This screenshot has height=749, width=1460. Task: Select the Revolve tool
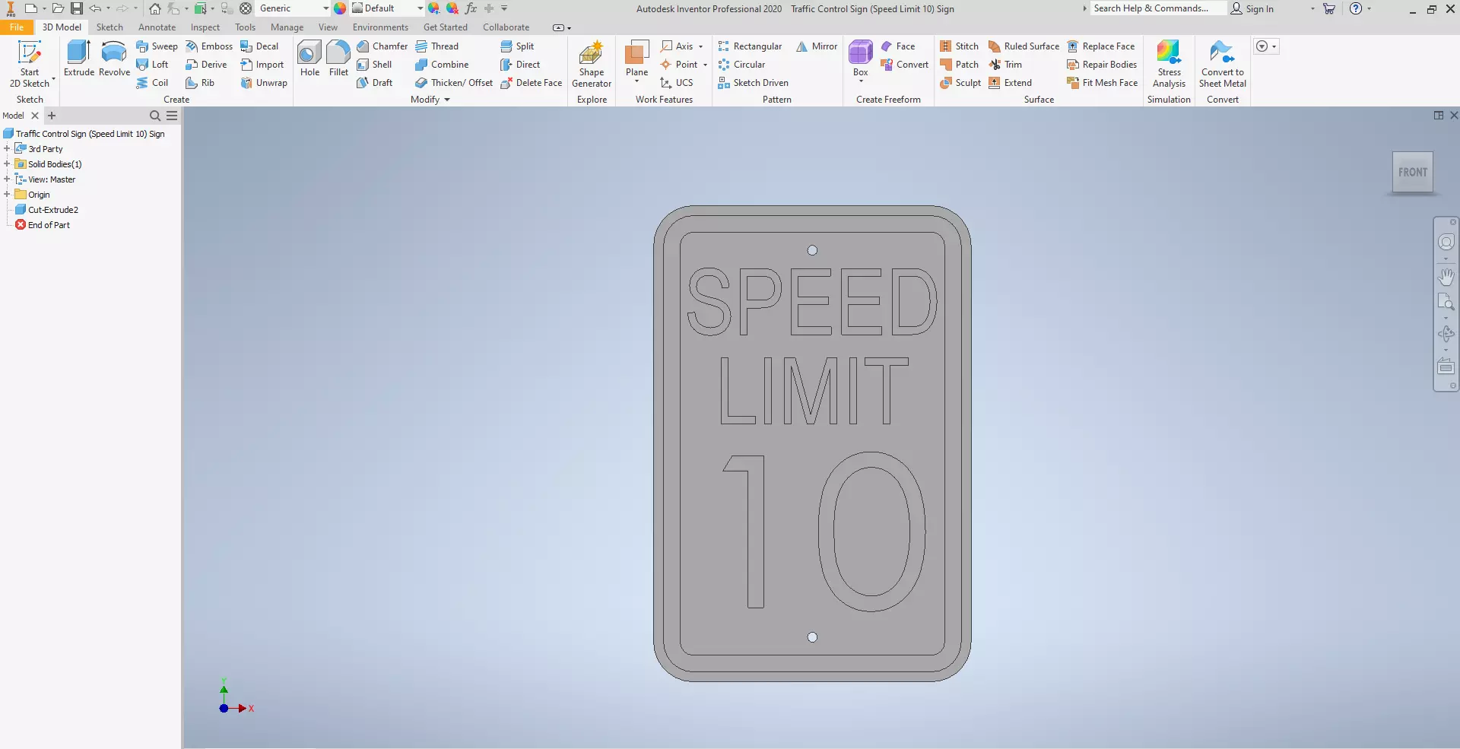(x=114, y=59)
